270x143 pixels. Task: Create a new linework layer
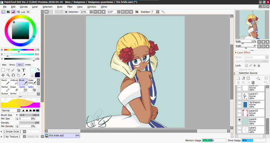click(243, 78)
